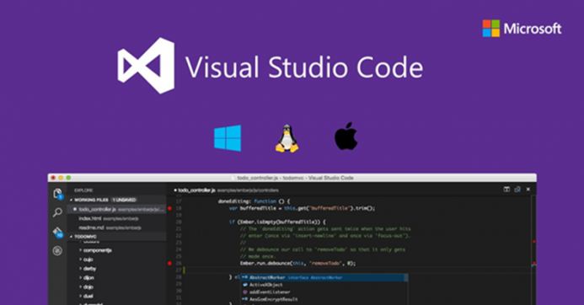584x305 pixels.
Task: Split the editor using the split icon
Action: tap(506, 190)
